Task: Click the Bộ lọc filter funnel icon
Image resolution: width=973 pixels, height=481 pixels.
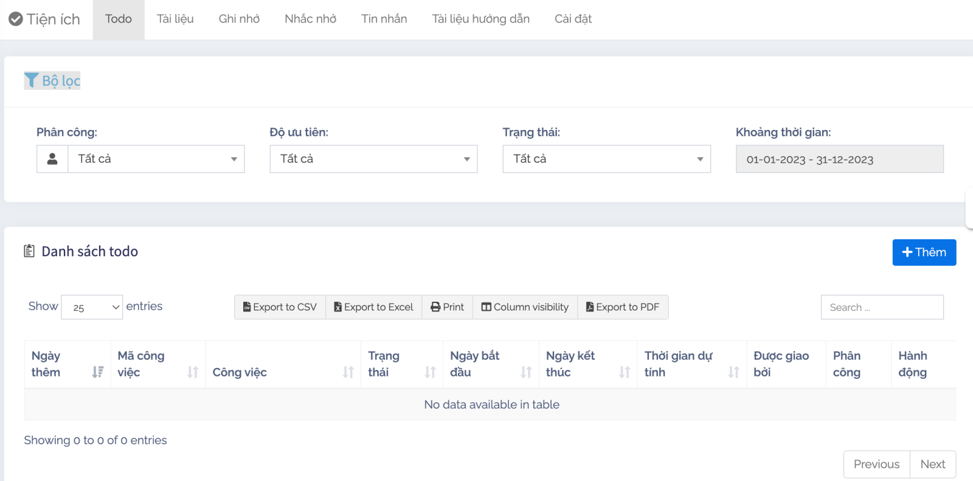Action: click(x=32, y=80)
